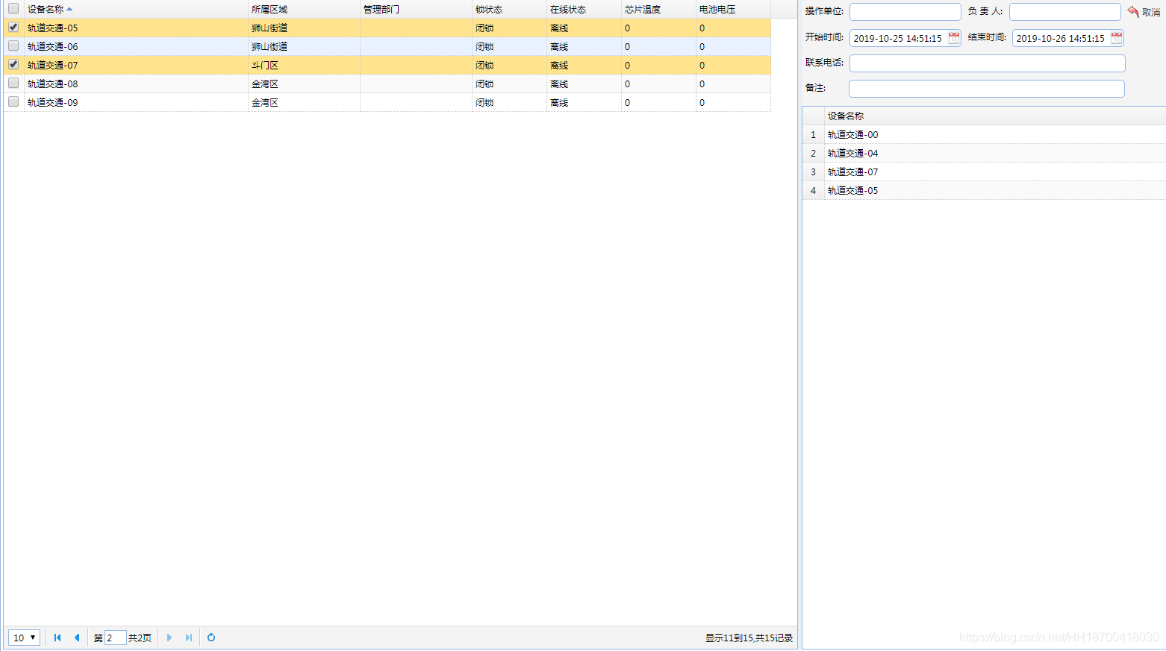Click the 结束时间 date text field
The width and height of the screenshot is (1166, 651).
(x=1061, y=38)
